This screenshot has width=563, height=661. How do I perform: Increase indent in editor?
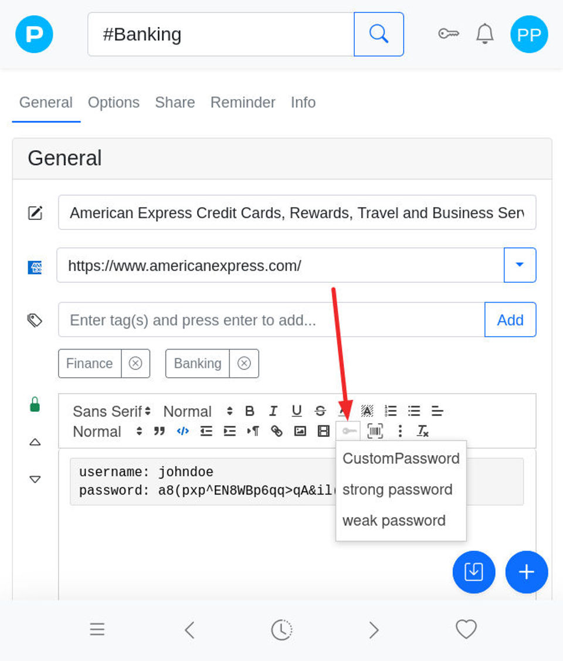click(x=230, y=431)
